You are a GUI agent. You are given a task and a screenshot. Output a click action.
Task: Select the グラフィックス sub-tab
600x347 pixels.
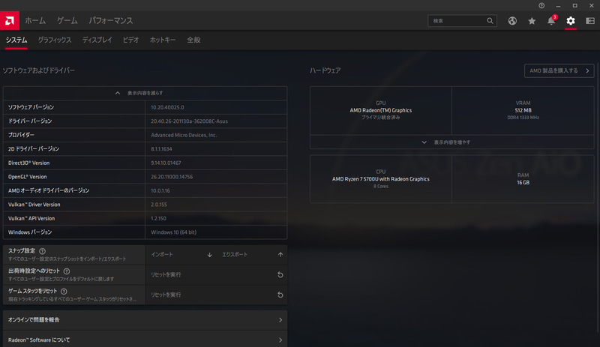pyautogui.click(x=55, y=40)
